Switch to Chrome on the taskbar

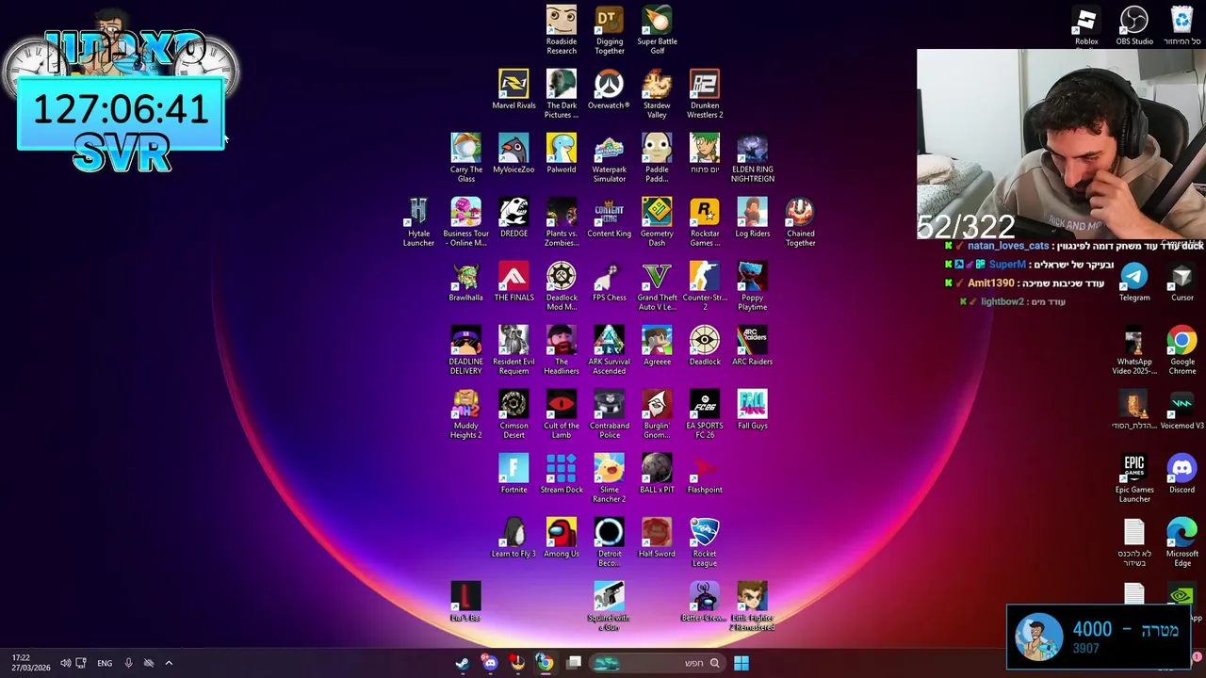point(545,663)
